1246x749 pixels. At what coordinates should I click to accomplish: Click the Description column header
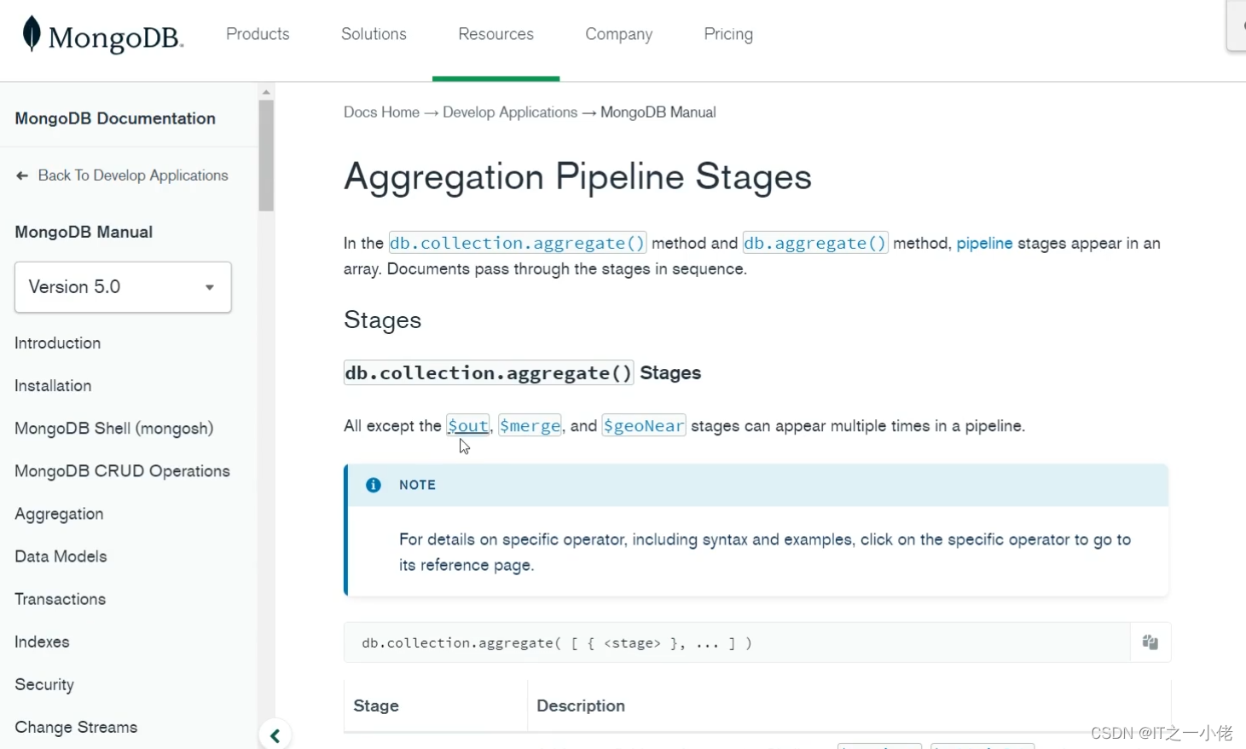(581, 706)
